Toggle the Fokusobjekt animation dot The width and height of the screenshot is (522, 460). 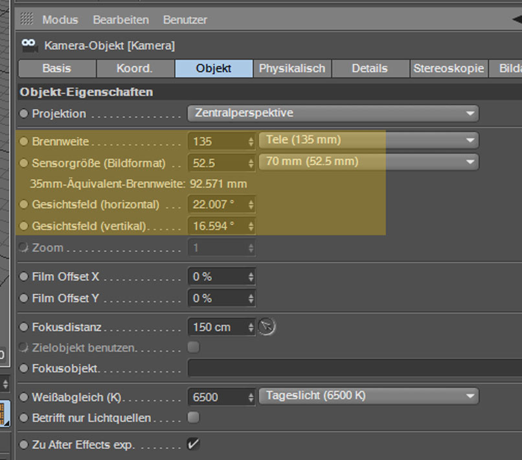pos(23,369)
